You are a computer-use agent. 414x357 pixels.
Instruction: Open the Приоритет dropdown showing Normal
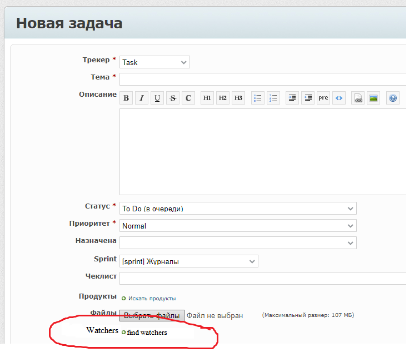point(238,226)
